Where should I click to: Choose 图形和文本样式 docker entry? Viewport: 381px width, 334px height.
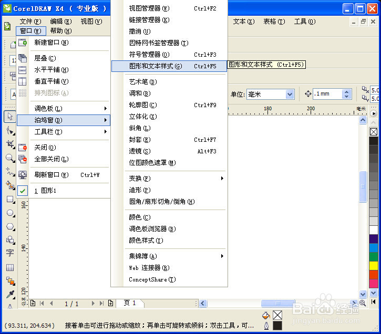(x=169, y=66)
